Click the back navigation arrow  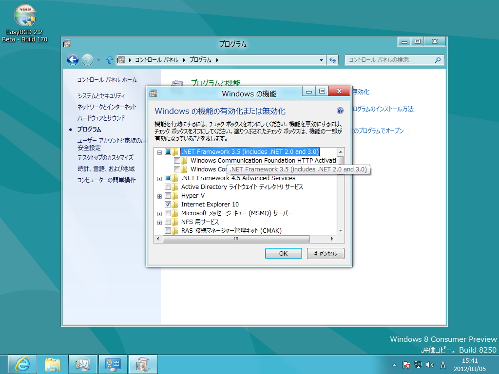click(x=72, y=59)
